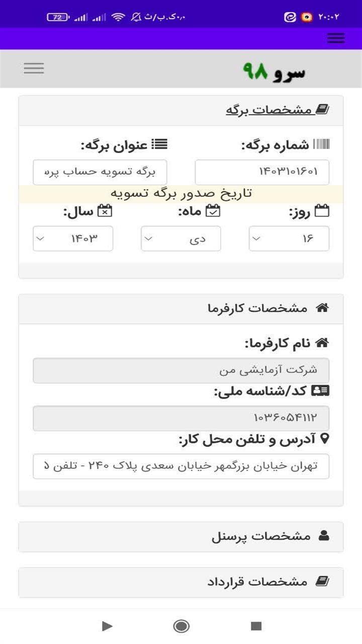The width and height of the screenshot is (362, 644).
Task: Open the day dropdown showing ۱۶
Action: 289,238
